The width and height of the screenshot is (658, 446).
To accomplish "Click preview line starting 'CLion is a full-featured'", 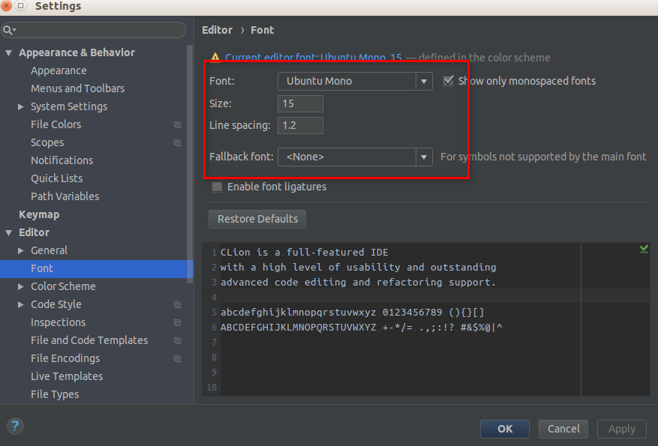I will click(305, 253).
